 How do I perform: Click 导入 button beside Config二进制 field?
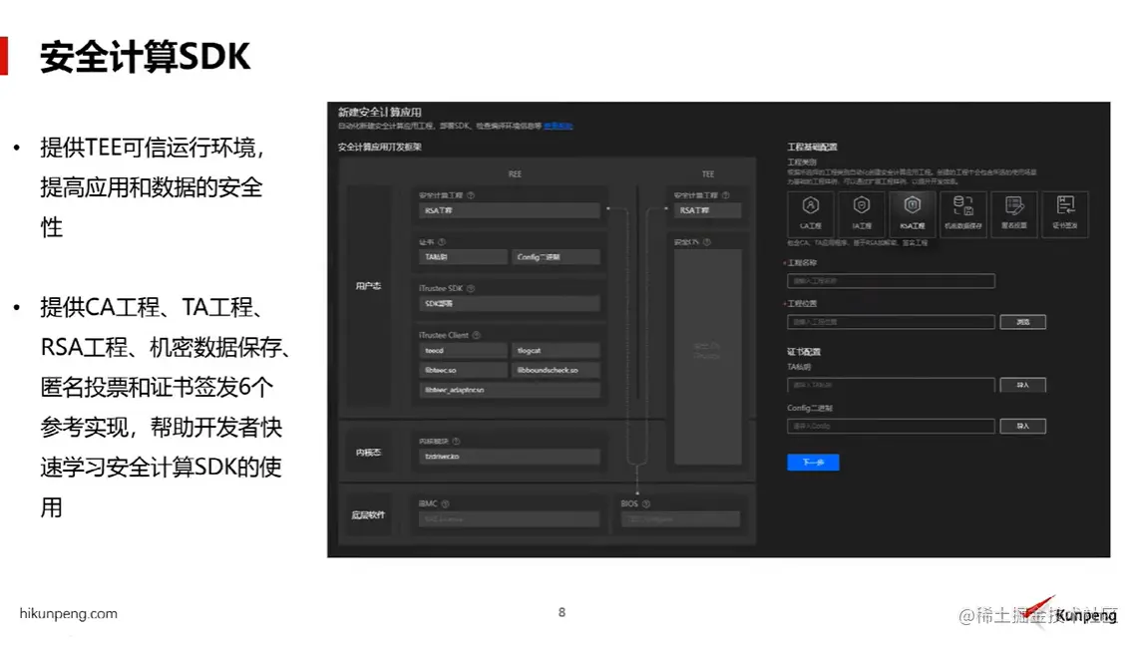click(x=1022, y=426)
